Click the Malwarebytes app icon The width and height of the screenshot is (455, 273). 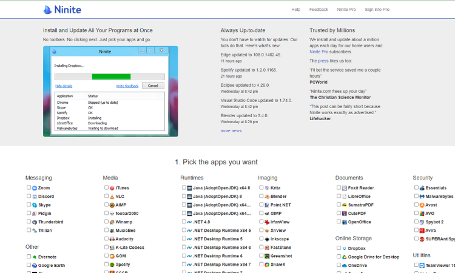(x=422, y=197)
